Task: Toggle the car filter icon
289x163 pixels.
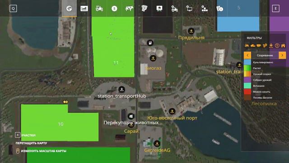Action: tap(253, 45)
